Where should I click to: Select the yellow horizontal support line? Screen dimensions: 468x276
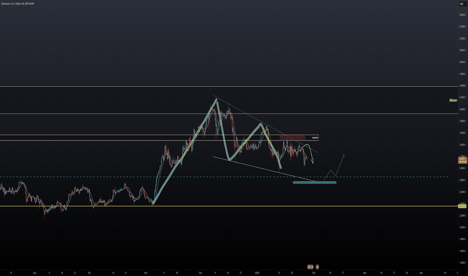pyautogui.click(x=228, y=206)
